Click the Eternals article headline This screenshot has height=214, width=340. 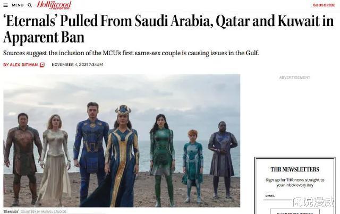tap(168, 29)
